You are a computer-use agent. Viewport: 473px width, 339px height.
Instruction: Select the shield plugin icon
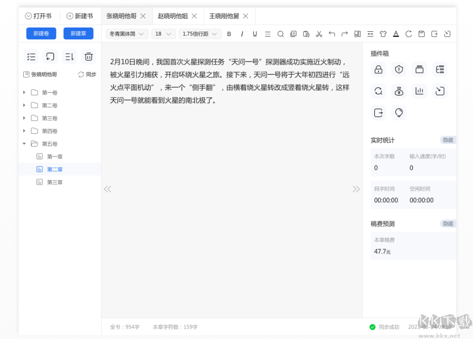[x=399, y=69]
